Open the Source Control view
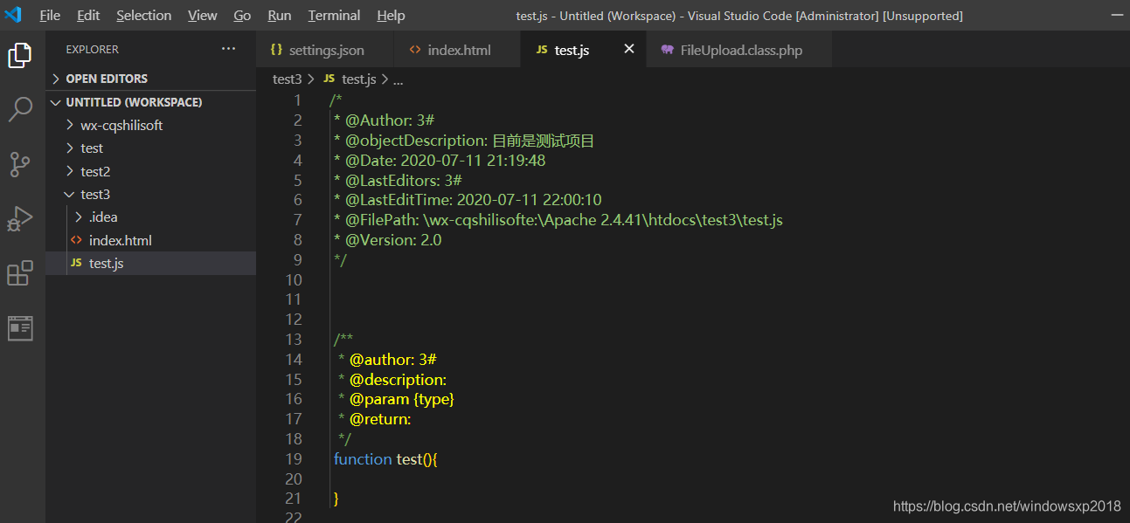Image resolution: width=1130 pixels, height=523 pixels. (20, 164)
